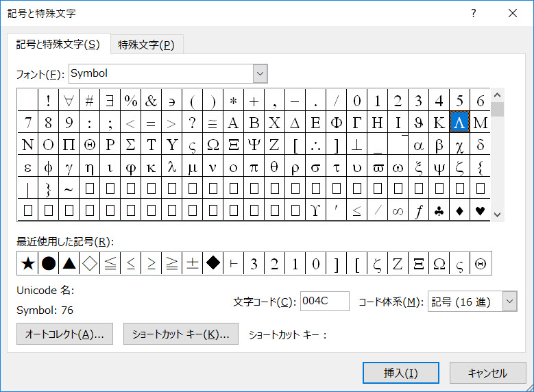Pick the black circle from recent symbols

click(x=49, y=263)
